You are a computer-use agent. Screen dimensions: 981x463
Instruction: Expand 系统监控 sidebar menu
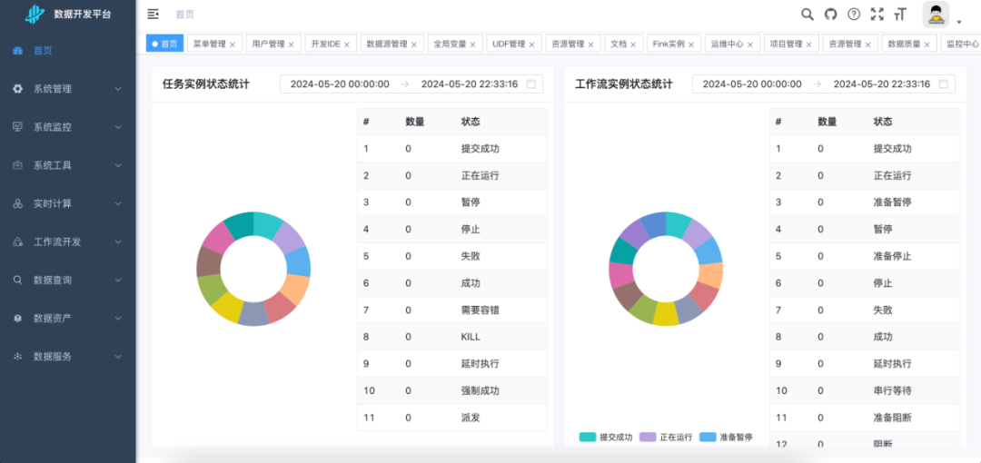pyautogui.click(x=67, y=127)
